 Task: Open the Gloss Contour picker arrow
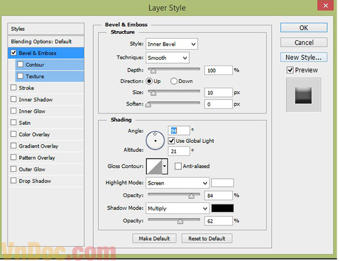click(165, 166)
